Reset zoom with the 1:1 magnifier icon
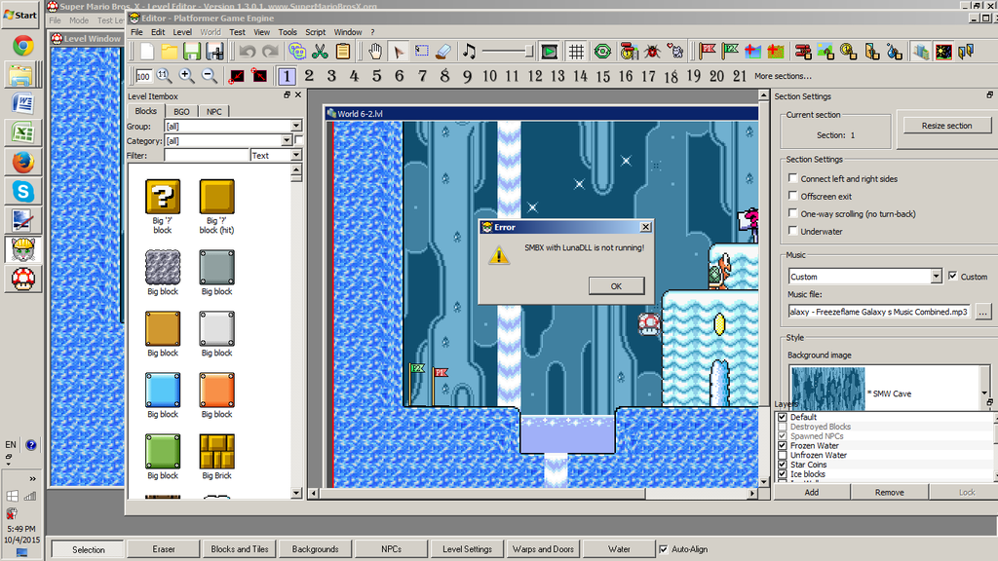 [164, 76]
